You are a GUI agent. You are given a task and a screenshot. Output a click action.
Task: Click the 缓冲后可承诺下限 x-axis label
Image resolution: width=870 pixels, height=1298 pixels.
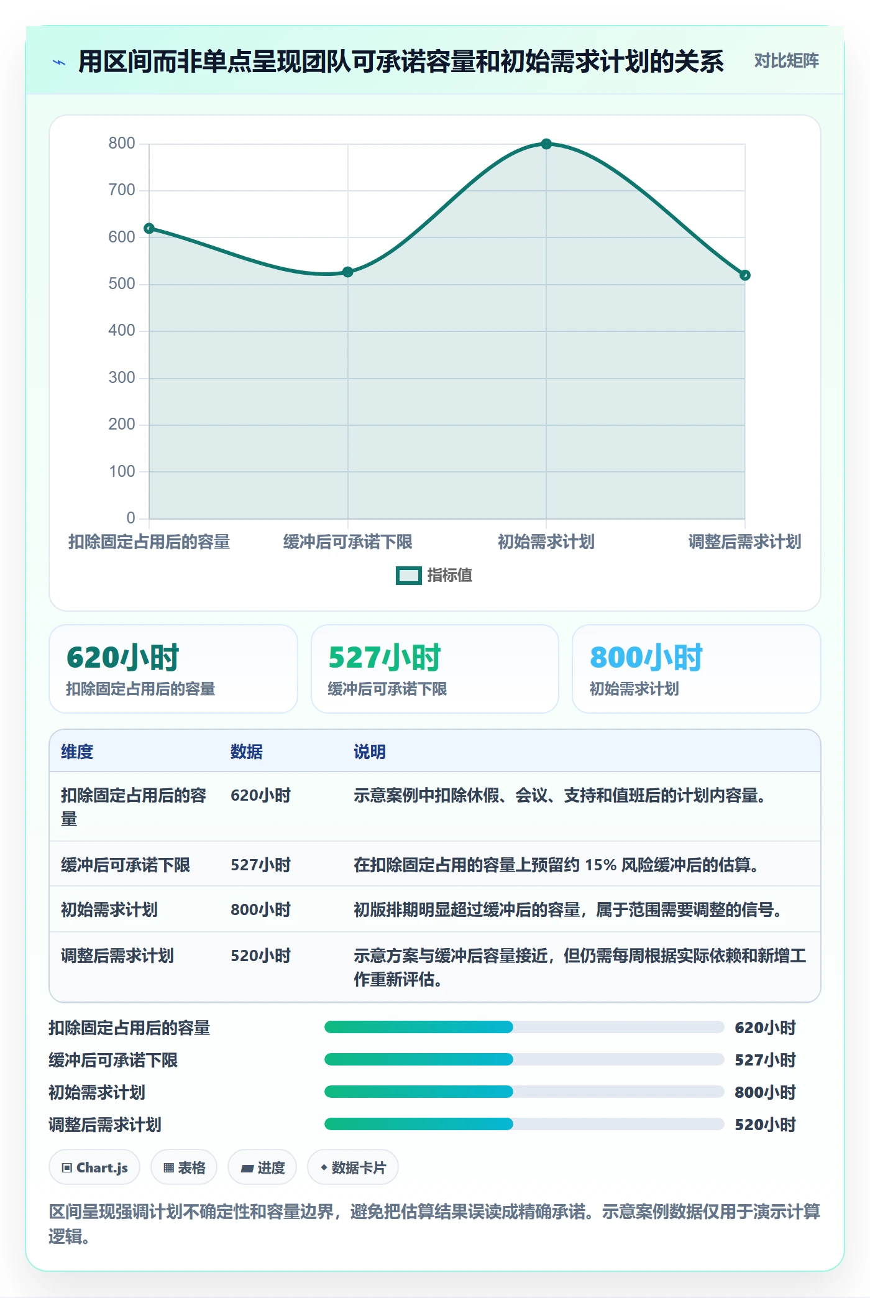(x=348, y=542)
